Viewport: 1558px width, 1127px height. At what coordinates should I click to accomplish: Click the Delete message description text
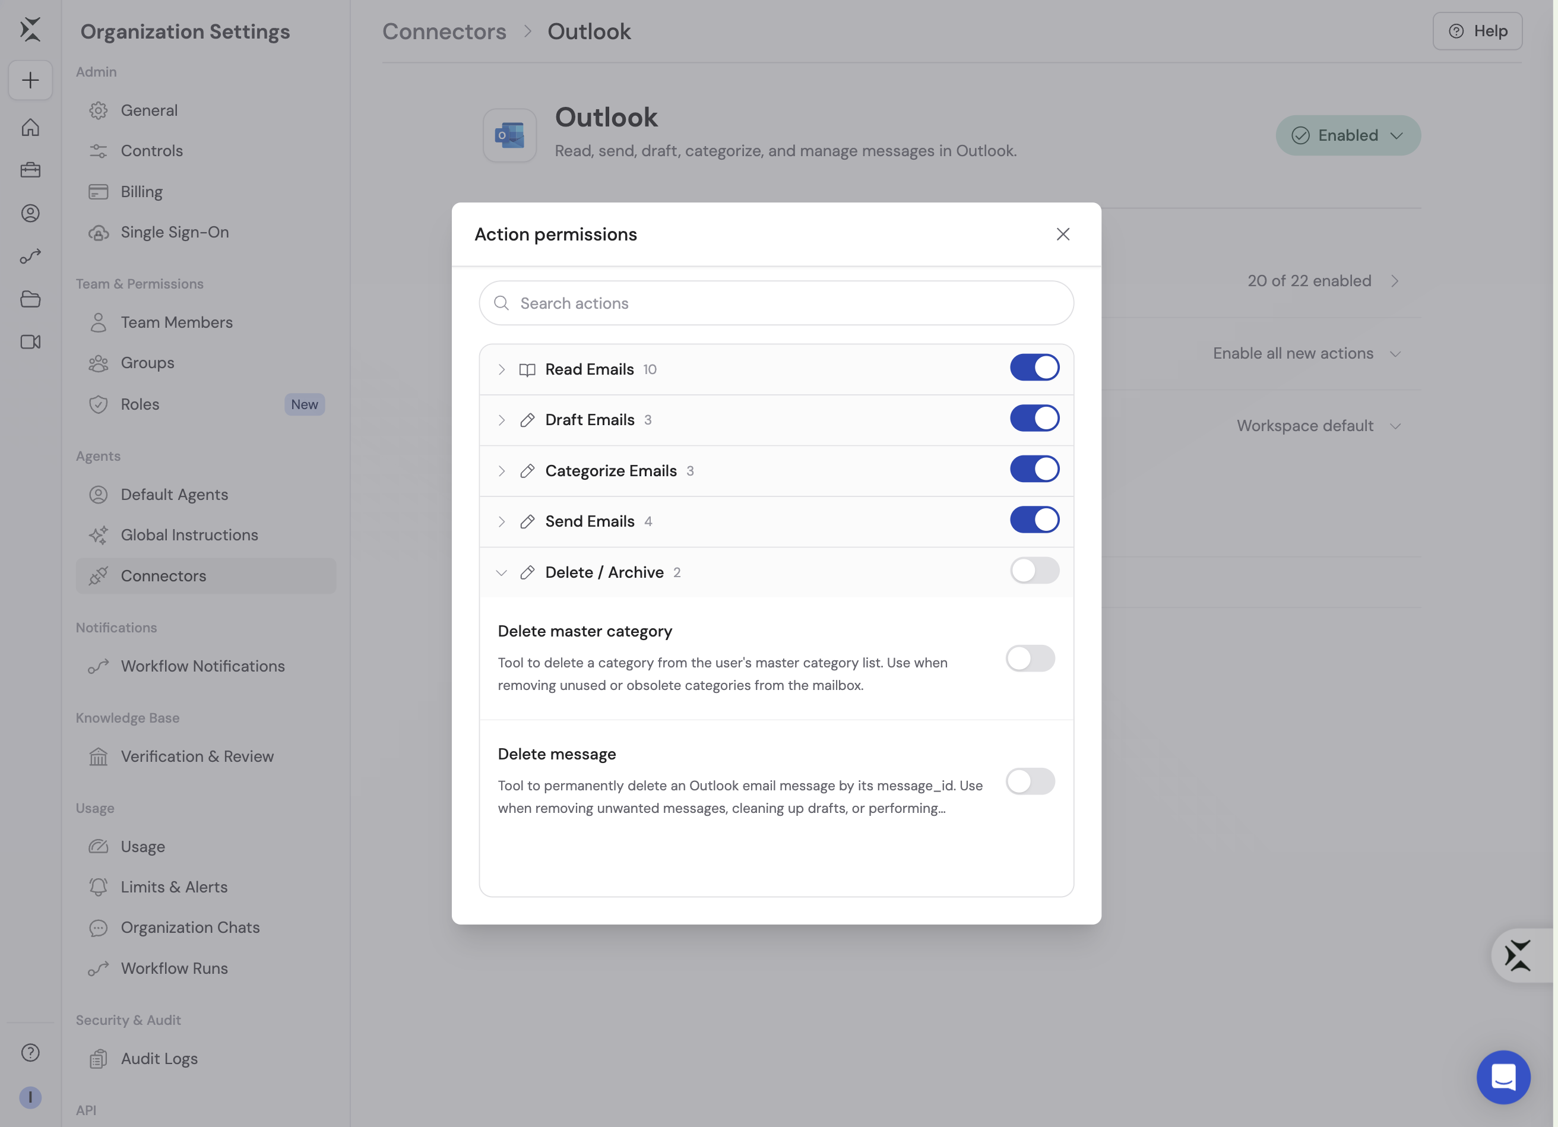point(740,797)
